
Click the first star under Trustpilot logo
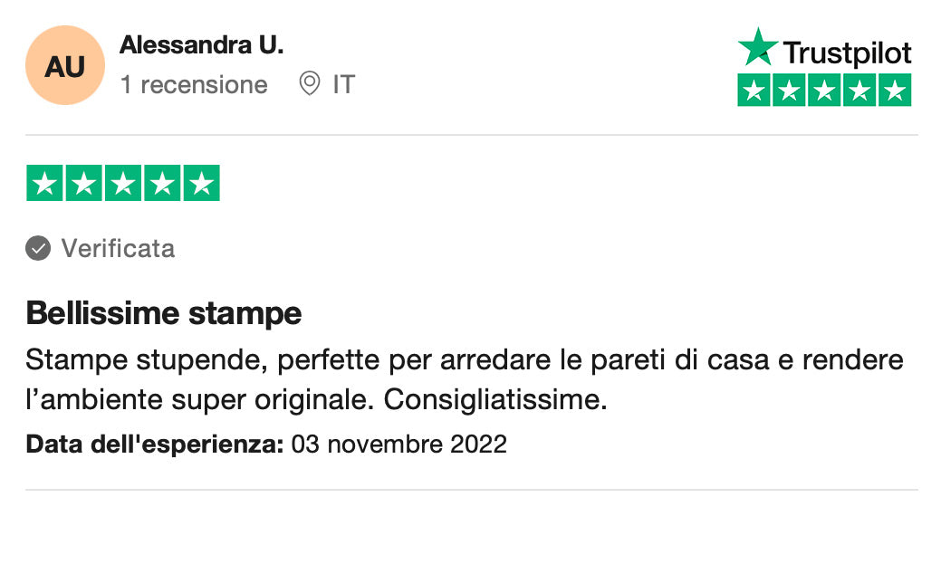click(x=754, y=91)
